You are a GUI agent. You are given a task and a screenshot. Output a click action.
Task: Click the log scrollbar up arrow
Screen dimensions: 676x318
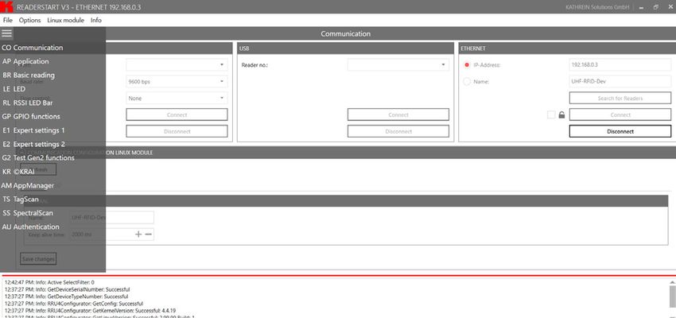(672, 281)
